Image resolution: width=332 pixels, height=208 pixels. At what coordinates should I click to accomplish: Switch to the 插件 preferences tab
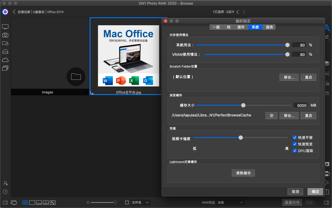pos(241,27)
